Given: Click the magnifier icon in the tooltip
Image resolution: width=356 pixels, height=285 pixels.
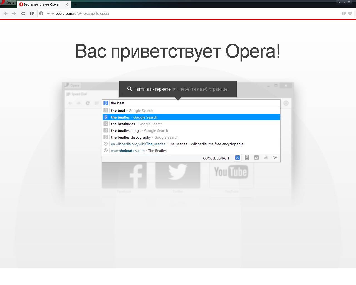Looking at the screenshot, I should [x=130, y=89].
